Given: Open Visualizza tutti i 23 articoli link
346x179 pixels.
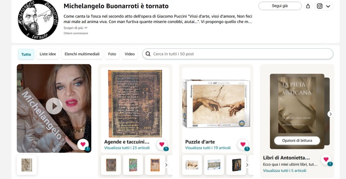Looking at the screenshot, I should (x=127, y=148).
